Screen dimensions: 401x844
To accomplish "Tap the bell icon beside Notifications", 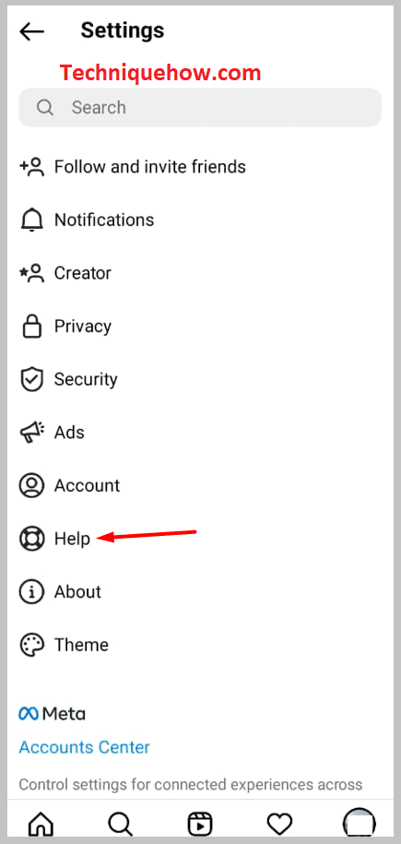I will click(31, 220).
